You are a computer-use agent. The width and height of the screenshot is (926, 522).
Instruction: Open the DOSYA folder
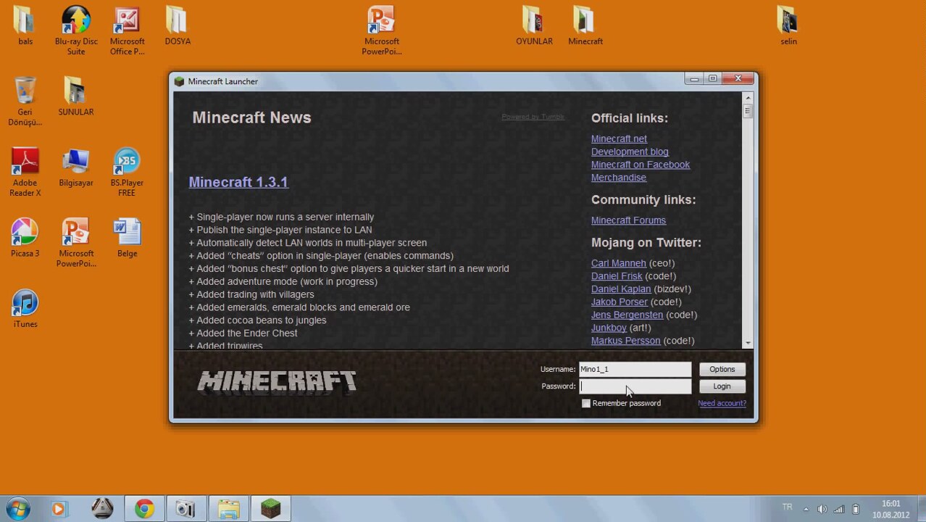pos(177,26)
